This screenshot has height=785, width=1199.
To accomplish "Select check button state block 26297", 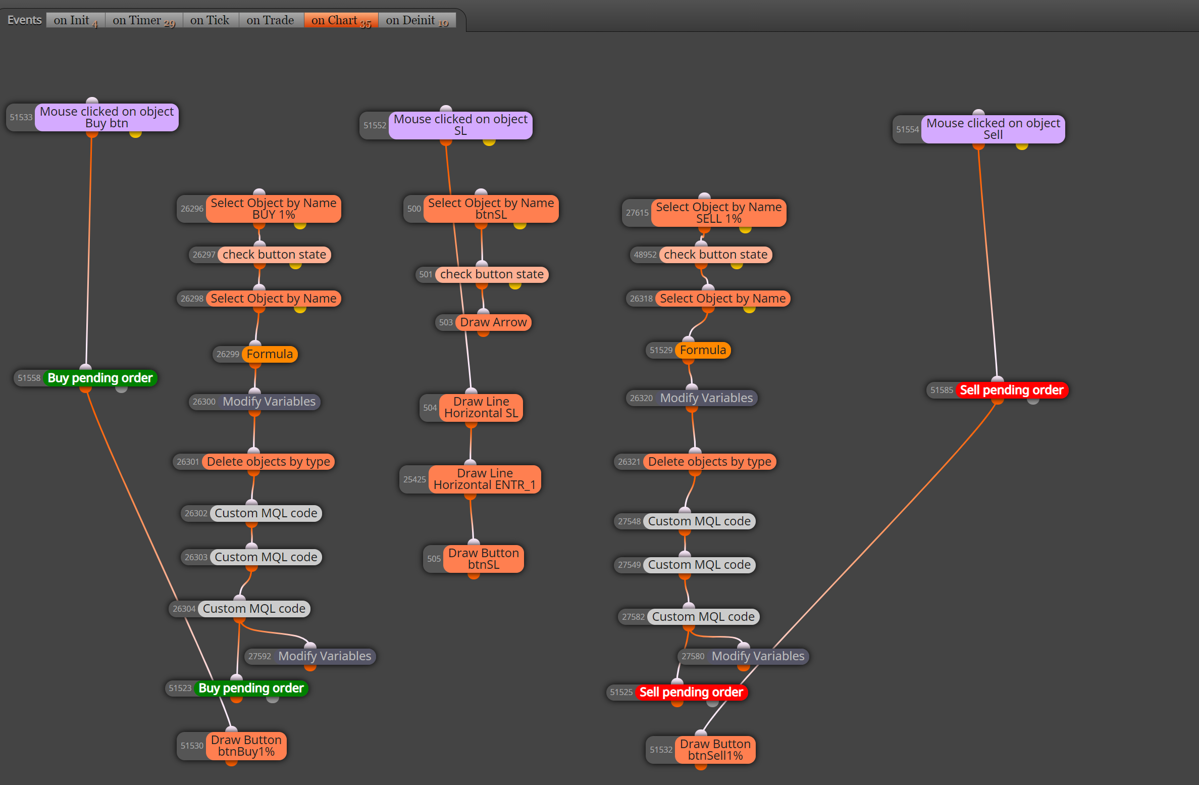I will point(275,255).
